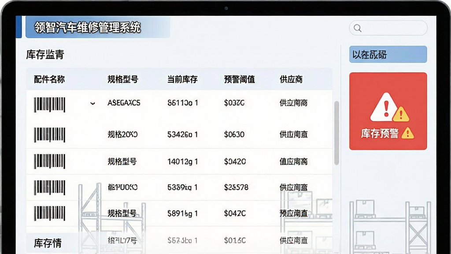This screenshot has width=451, height=254.
Task: Sort by 配件名称 column header
Action: pos(49,79)
